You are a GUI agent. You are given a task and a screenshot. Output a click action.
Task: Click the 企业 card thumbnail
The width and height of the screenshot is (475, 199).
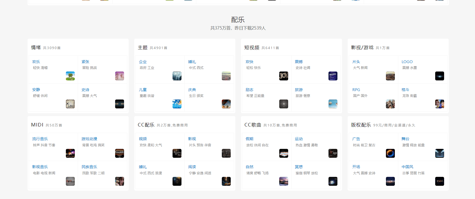point(177,76)
